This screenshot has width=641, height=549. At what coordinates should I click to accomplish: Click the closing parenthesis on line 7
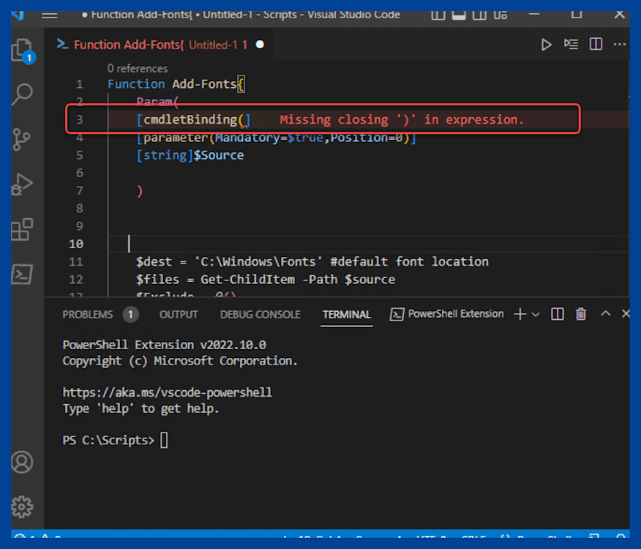point(140,191)
